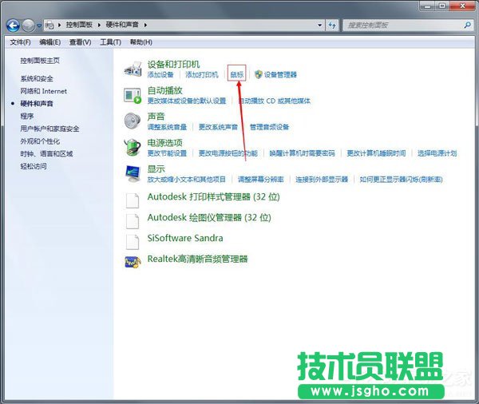Open the 自动播放 heading
479x404 pixels.
[x=164, y=90]
